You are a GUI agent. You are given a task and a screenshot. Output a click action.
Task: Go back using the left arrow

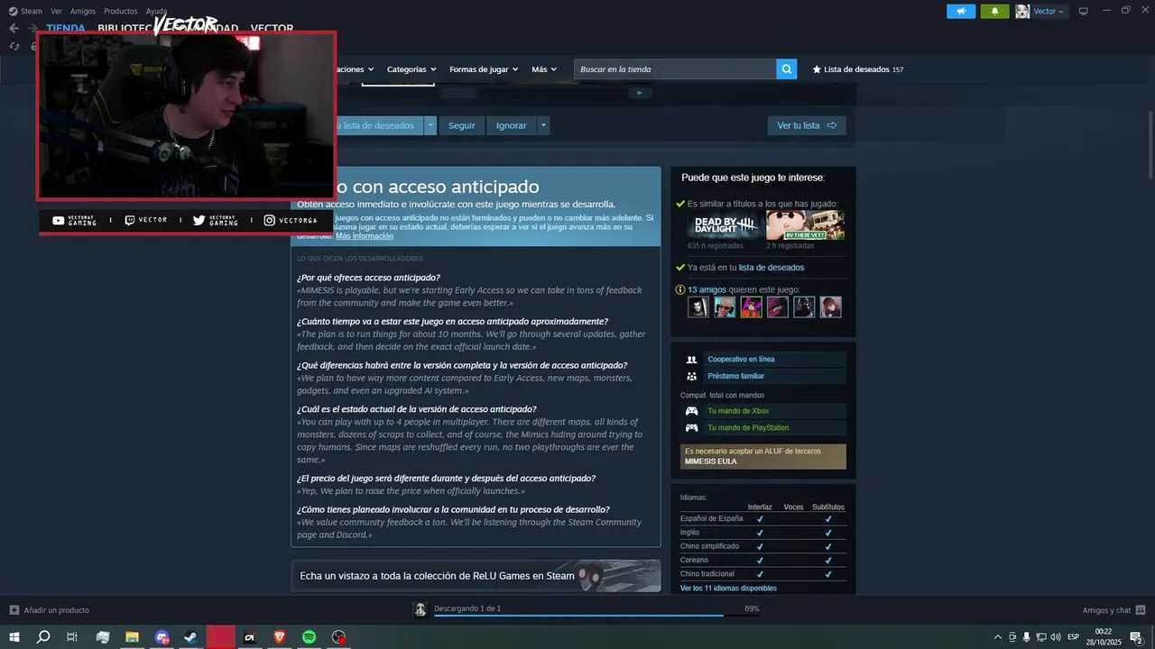click(14, 28)
